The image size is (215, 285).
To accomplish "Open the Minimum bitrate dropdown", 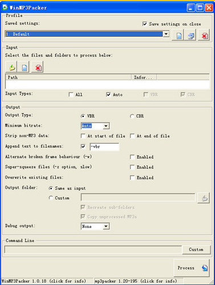I will [106, 126].
